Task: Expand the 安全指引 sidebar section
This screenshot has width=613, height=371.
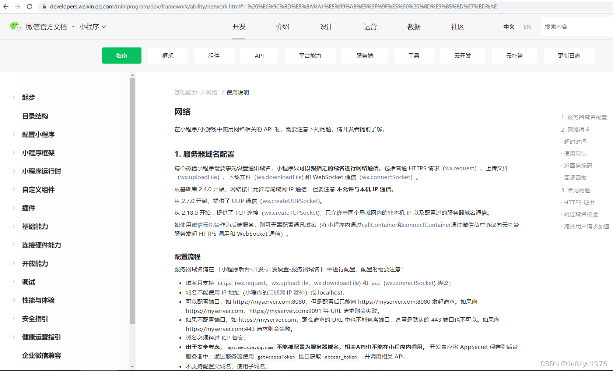Action: click(x=14, y=319)
